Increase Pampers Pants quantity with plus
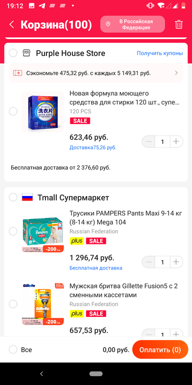 tap(176, 262)
